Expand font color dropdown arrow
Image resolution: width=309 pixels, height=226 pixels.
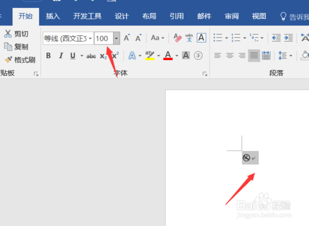pyautogui.click(x=177, y=56)
